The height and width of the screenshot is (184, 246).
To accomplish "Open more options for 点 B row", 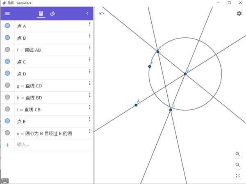I will (x=89, y=36).
